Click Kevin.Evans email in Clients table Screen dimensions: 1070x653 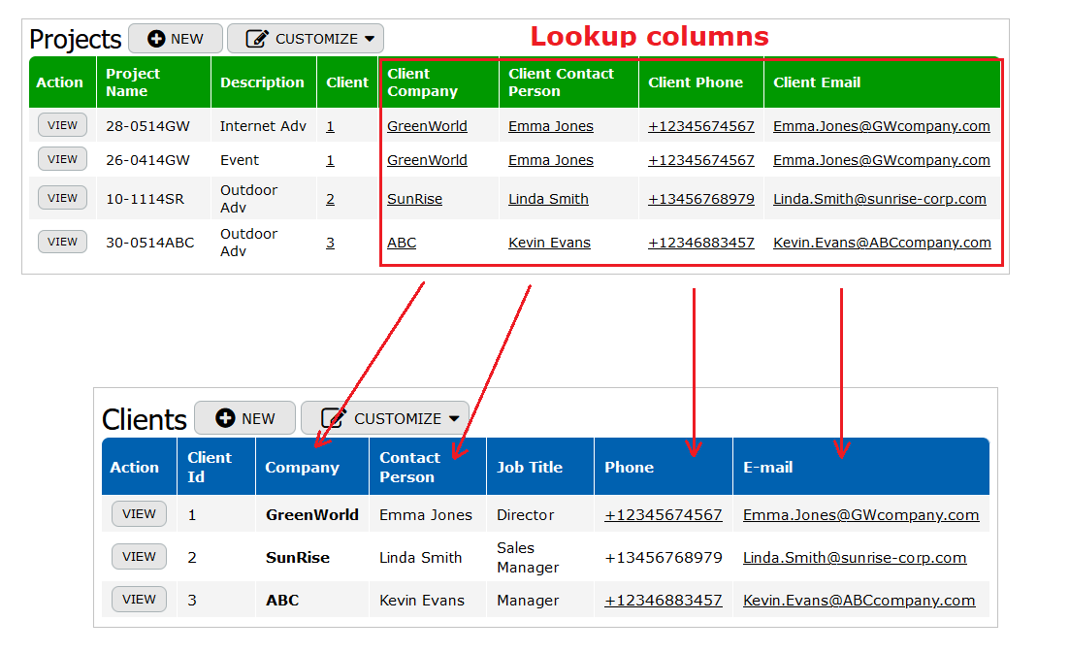click(x=859, y=601)
